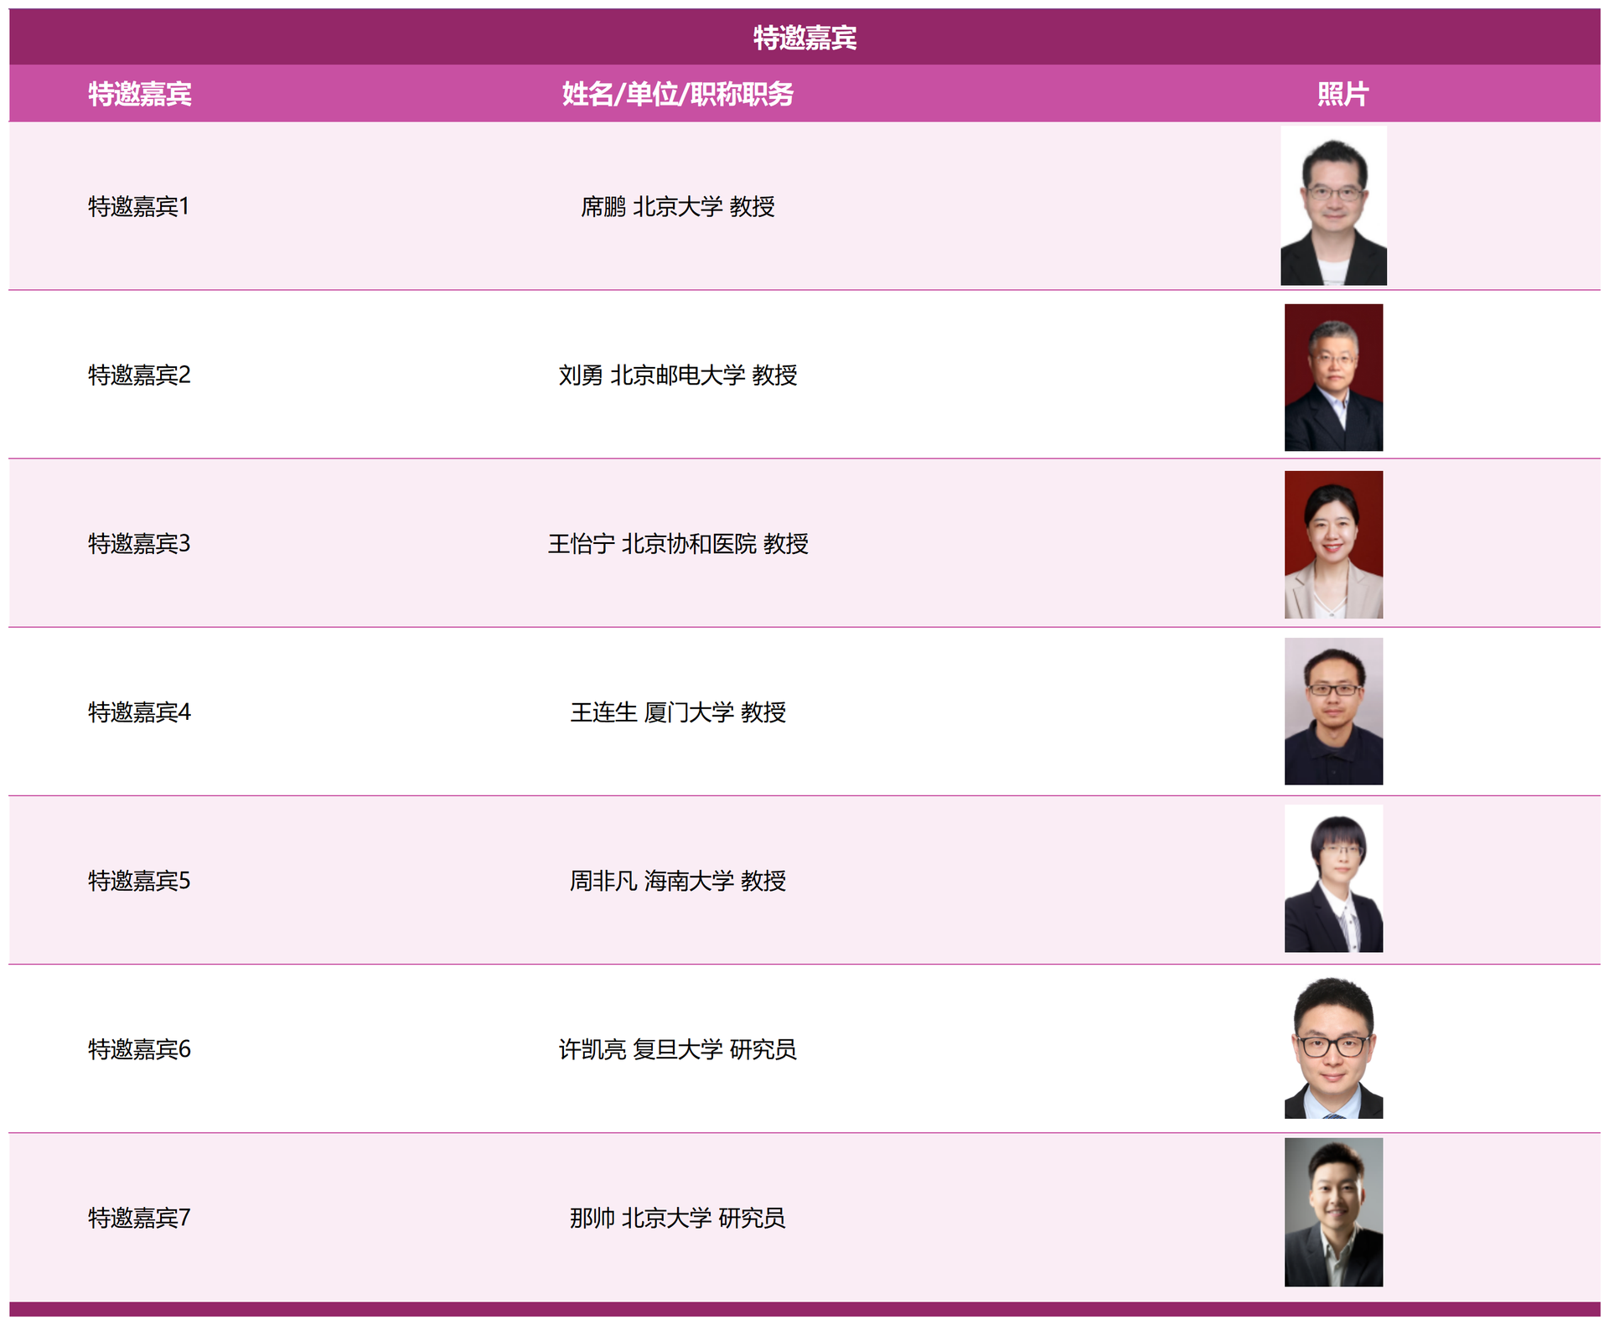Open the photo of 周非凡
The height and width of the screenshot is (1325, 1609).
coord(1333,878)
